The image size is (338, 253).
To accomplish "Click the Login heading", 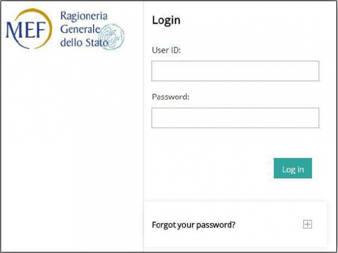I will [166, 20].
